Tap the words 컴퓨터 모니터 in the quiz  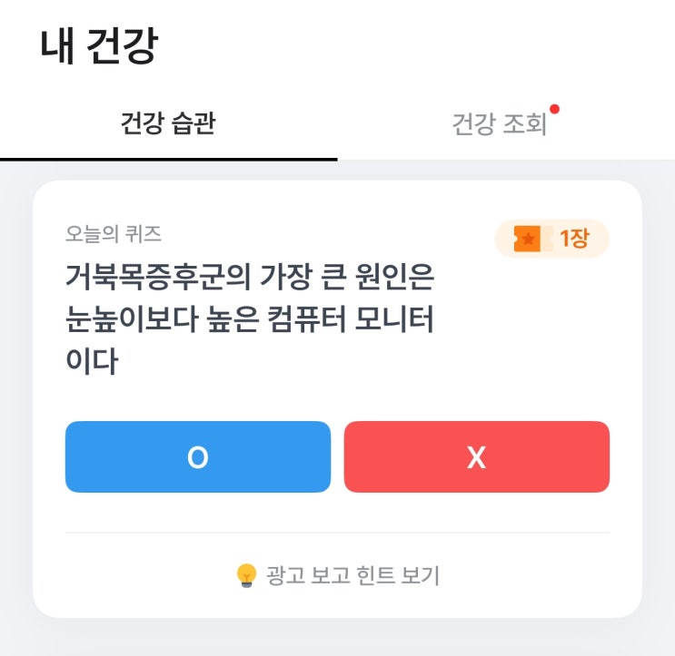coord(358,319)
